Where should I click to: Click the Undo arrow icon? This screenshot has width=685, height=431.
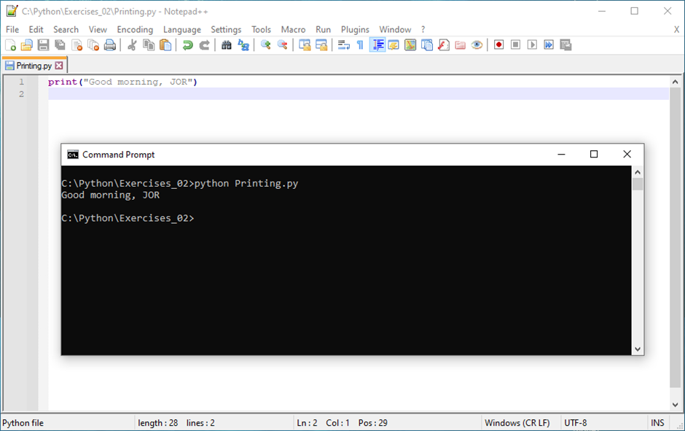pos(187,45)
